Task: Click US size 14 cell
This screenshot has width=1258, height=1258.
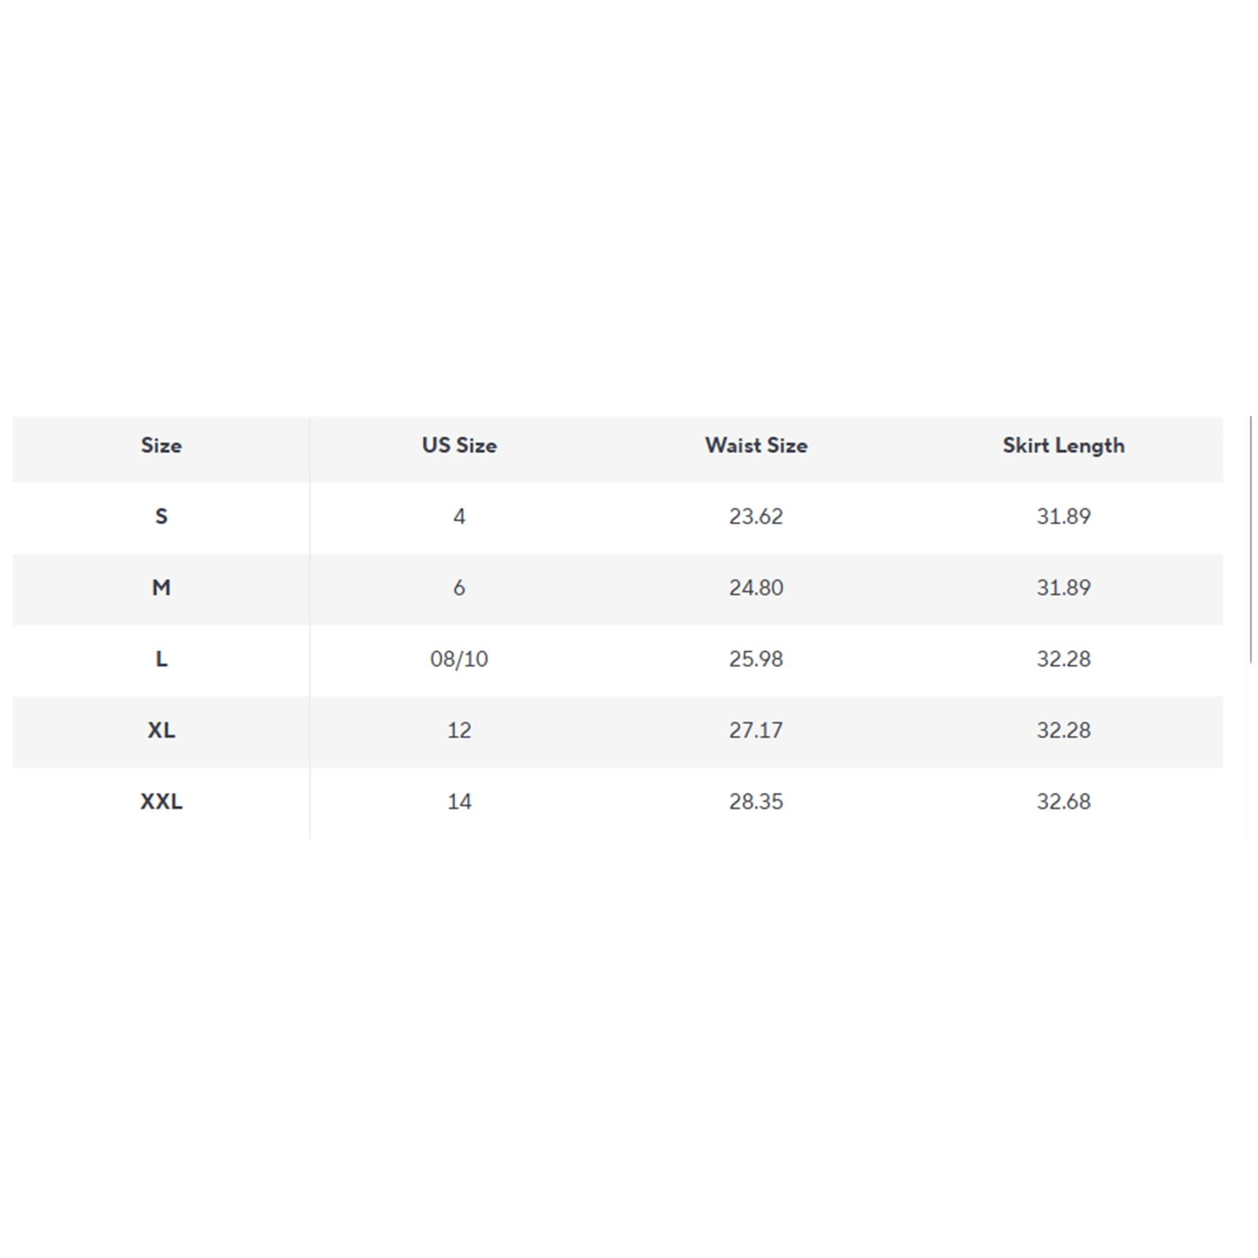Action: pyautogui.click(x=459, y=801)
